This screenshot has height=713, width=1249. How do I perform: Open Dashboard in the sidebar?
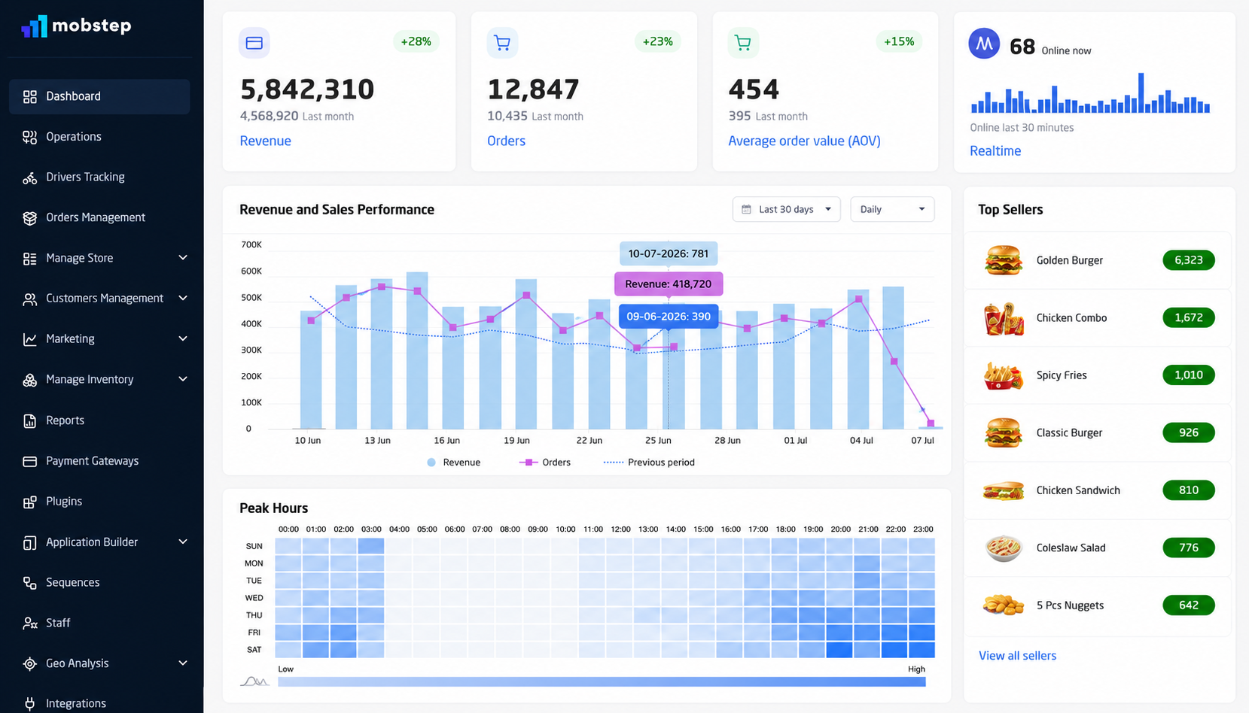point(99,96)
